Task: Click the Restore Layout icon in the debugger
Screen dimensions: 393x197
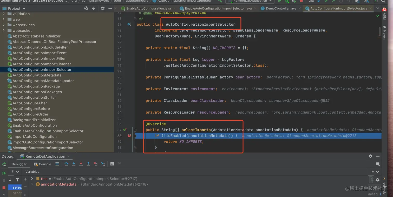Action: pos(378,164)
